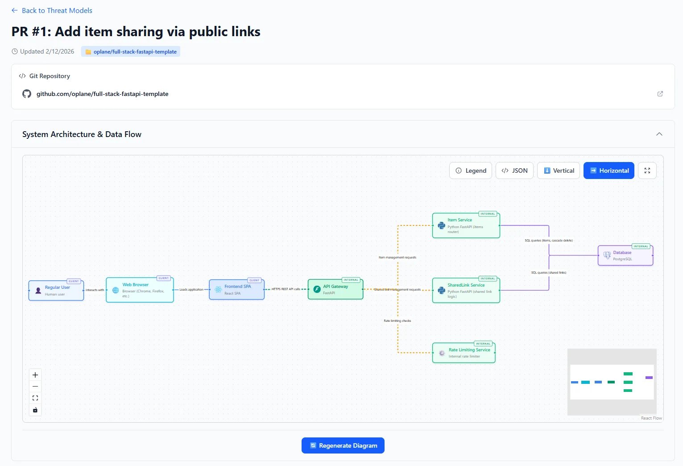Open the oplane/full-stack-fastapi-template repo tag
683x466 pixels.
pos(131,52)
